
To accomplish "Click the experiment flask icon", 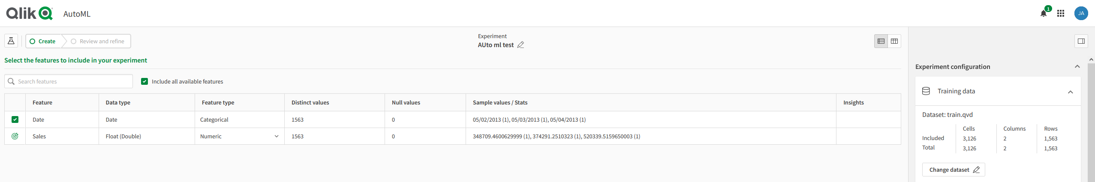I will pyautogui.click(x=11, y=41).
